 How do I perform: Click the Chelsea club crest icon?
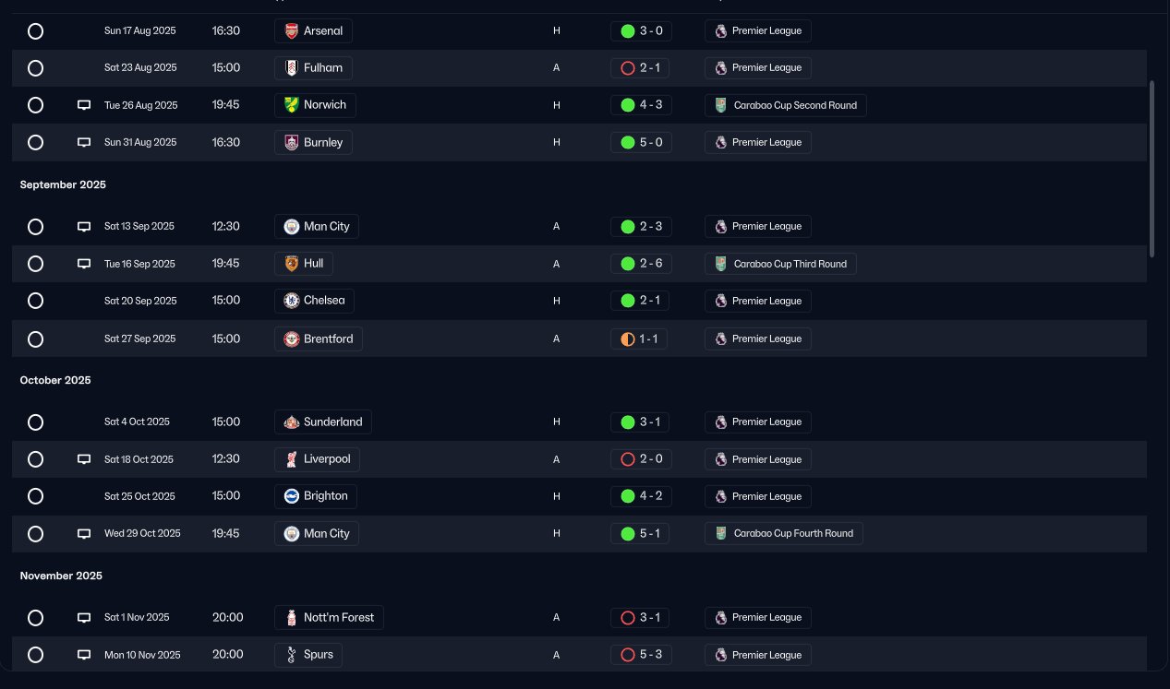pos(291,301)
